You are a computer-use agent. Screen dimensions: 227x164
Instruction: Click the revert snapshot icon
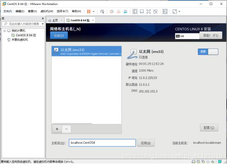coord(119,12)
